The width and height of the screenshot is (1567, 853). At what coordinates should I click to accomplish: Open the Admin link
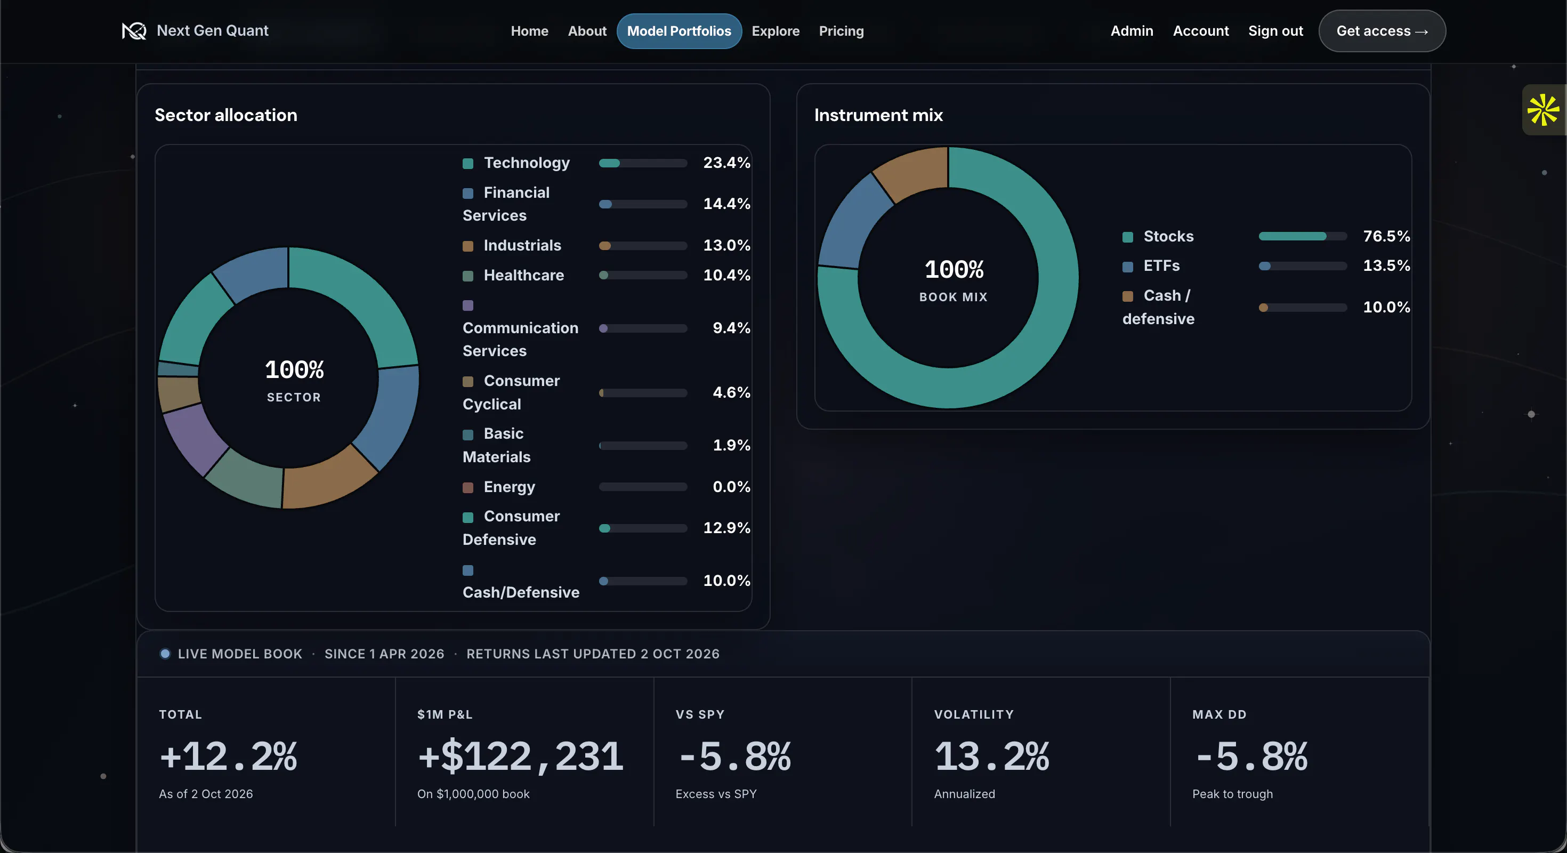click(1132, 31)
